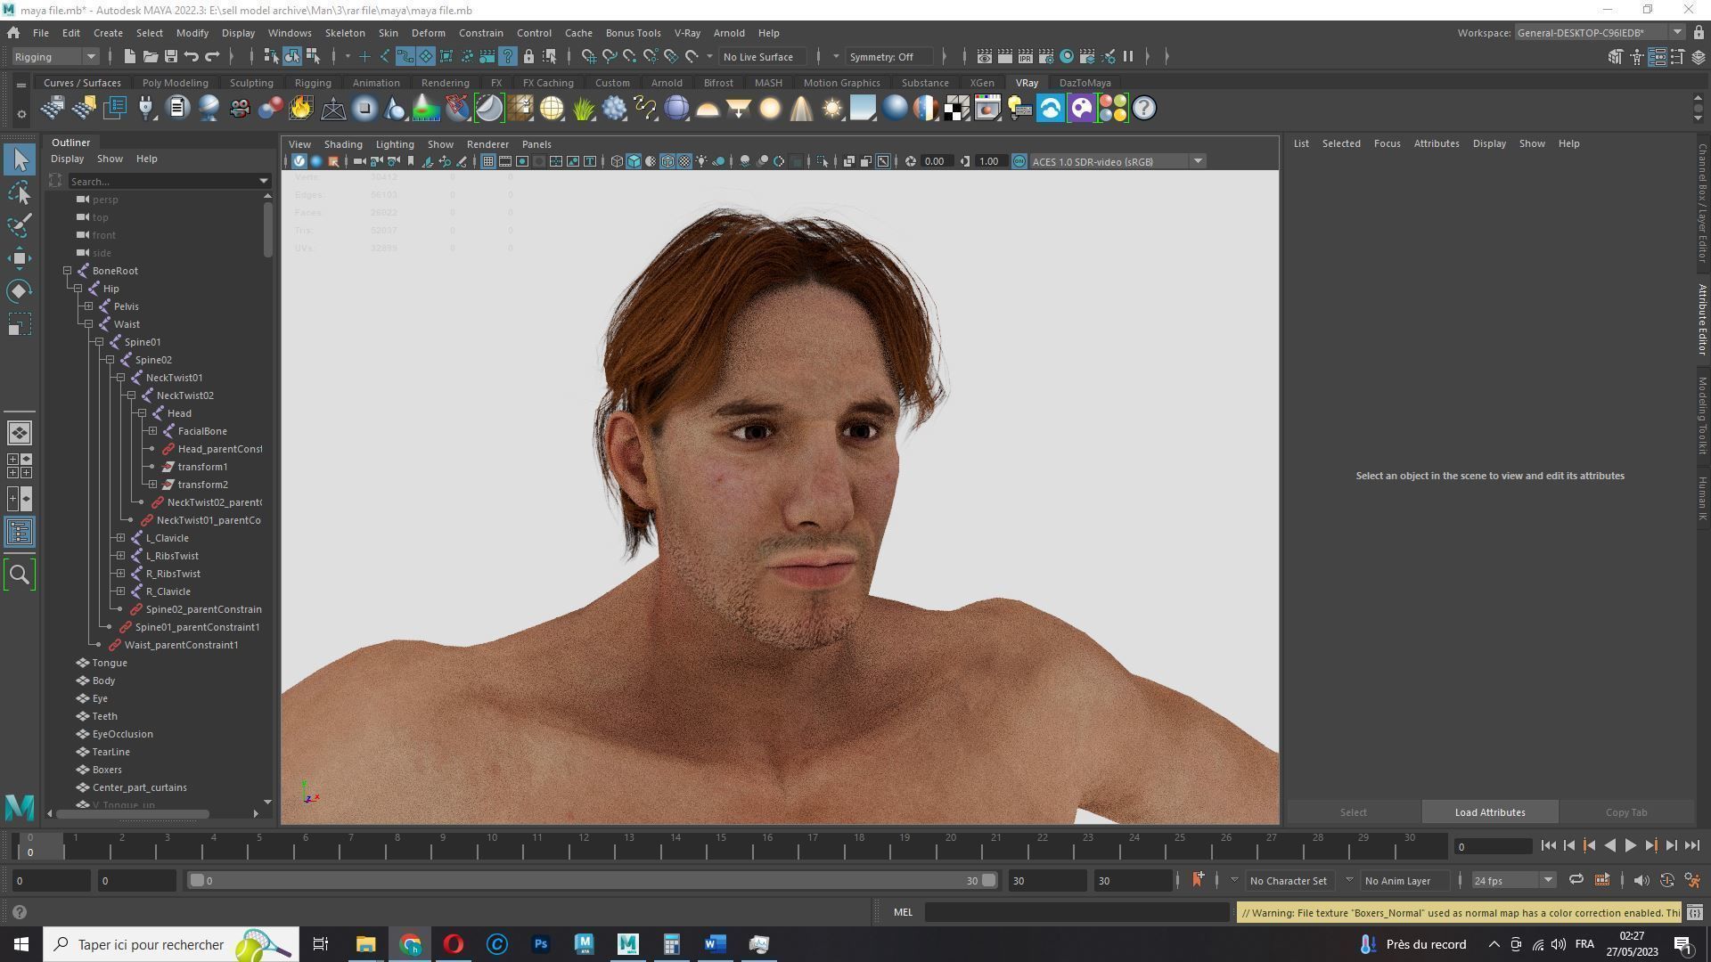The height and width of the screenshot is (962, 1711).
Task: Click the lock selection icon
Action: point(528,56)
